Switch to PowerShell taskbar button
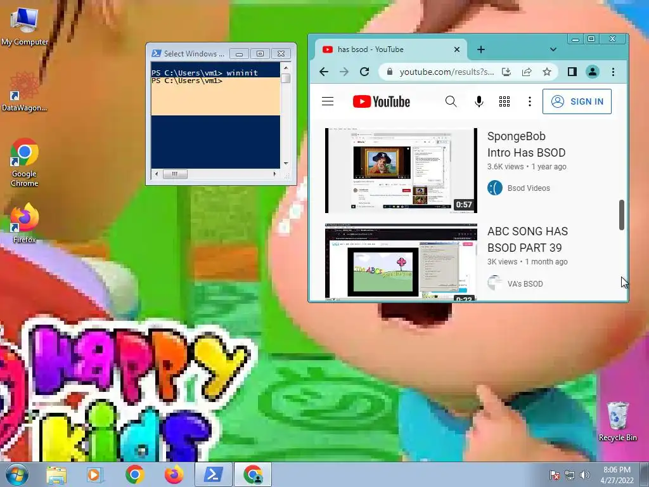This screenshot has height=487, width=649. (x=213, y=474)
